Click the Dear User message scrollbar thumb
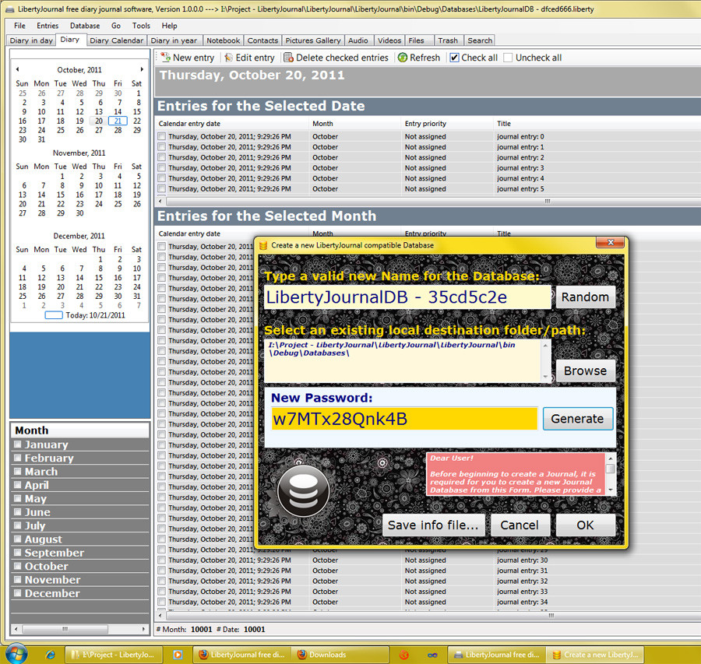This screenshot has height=664, width=701. [x=610, y=469]
